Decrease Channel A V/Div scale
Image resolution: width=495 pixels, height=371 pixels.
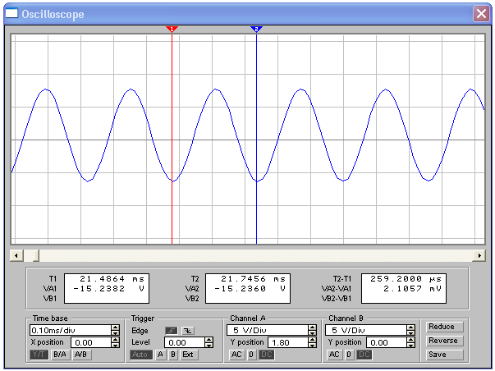(313, 332)
